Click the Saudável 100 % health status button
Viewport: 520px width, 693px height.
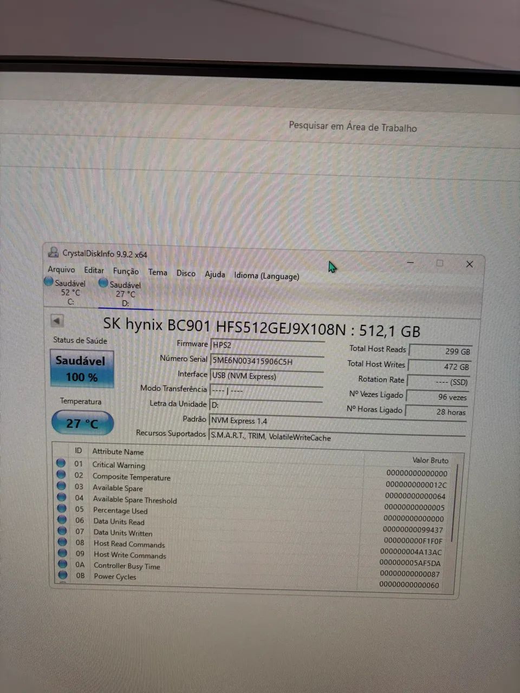[82, 368]
